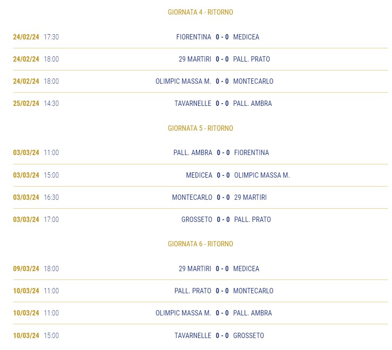Open Pall. Prato vs Montecarlo on 10/03
Screen dimensions: 392x350
pos(200,291)
